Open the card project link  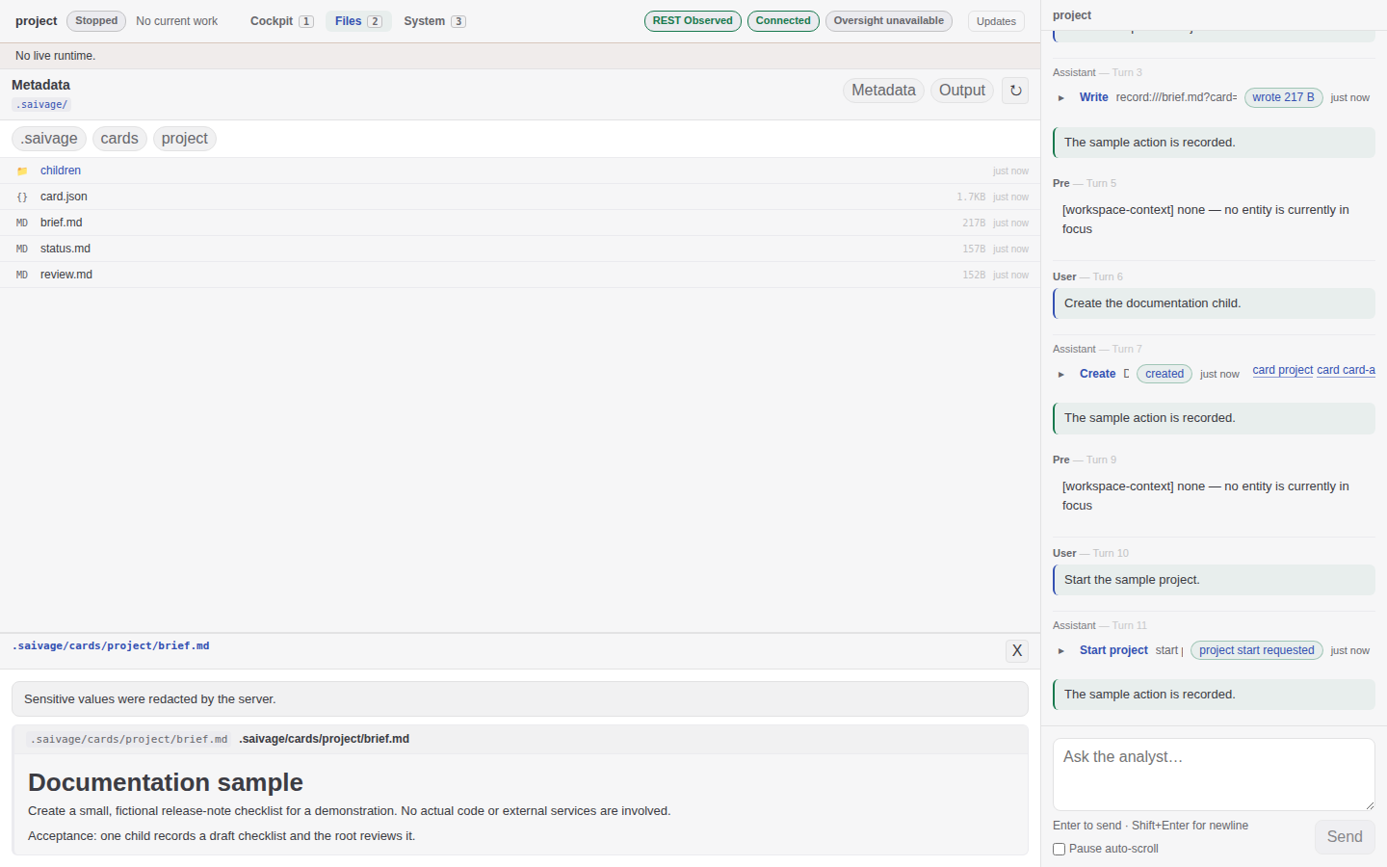tap(1283, 370)
